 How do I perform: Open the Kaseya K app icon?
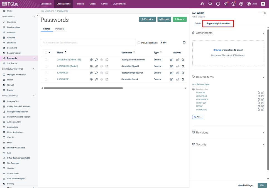[263, 4]
